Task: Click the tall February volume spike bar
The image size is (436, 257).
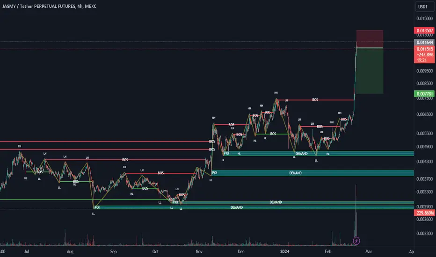Action: coord(356,211)
